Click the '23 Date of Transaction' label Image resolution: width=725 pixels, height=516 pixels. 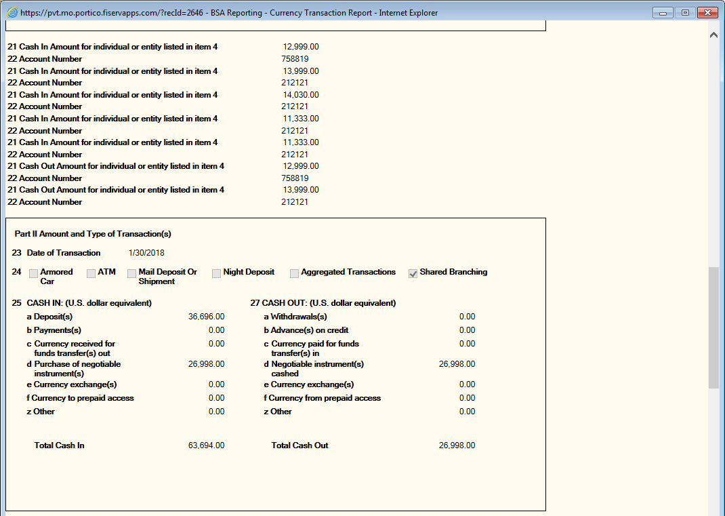[56, 253]
